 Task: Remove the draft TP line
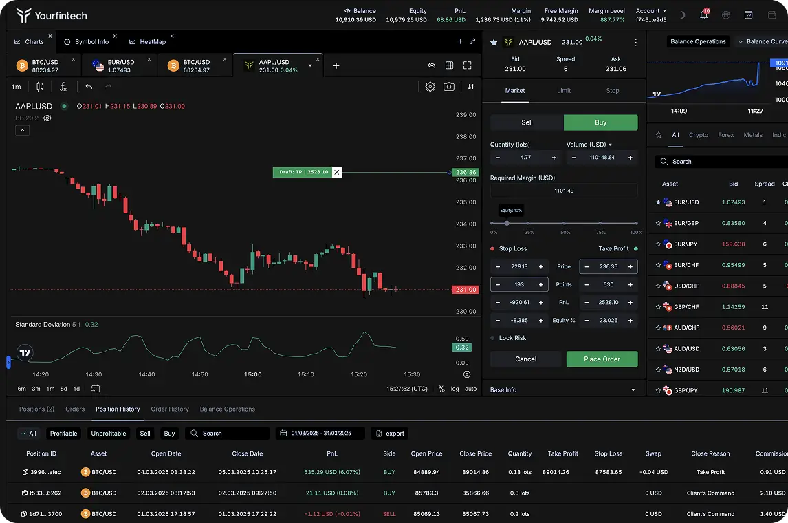(x=337, y=172)
